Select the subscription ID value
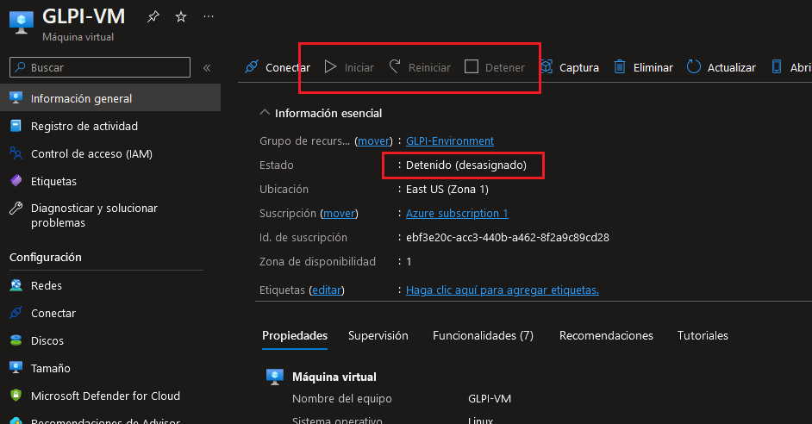This screenshot has height=424, width=812. coord(508,238)
